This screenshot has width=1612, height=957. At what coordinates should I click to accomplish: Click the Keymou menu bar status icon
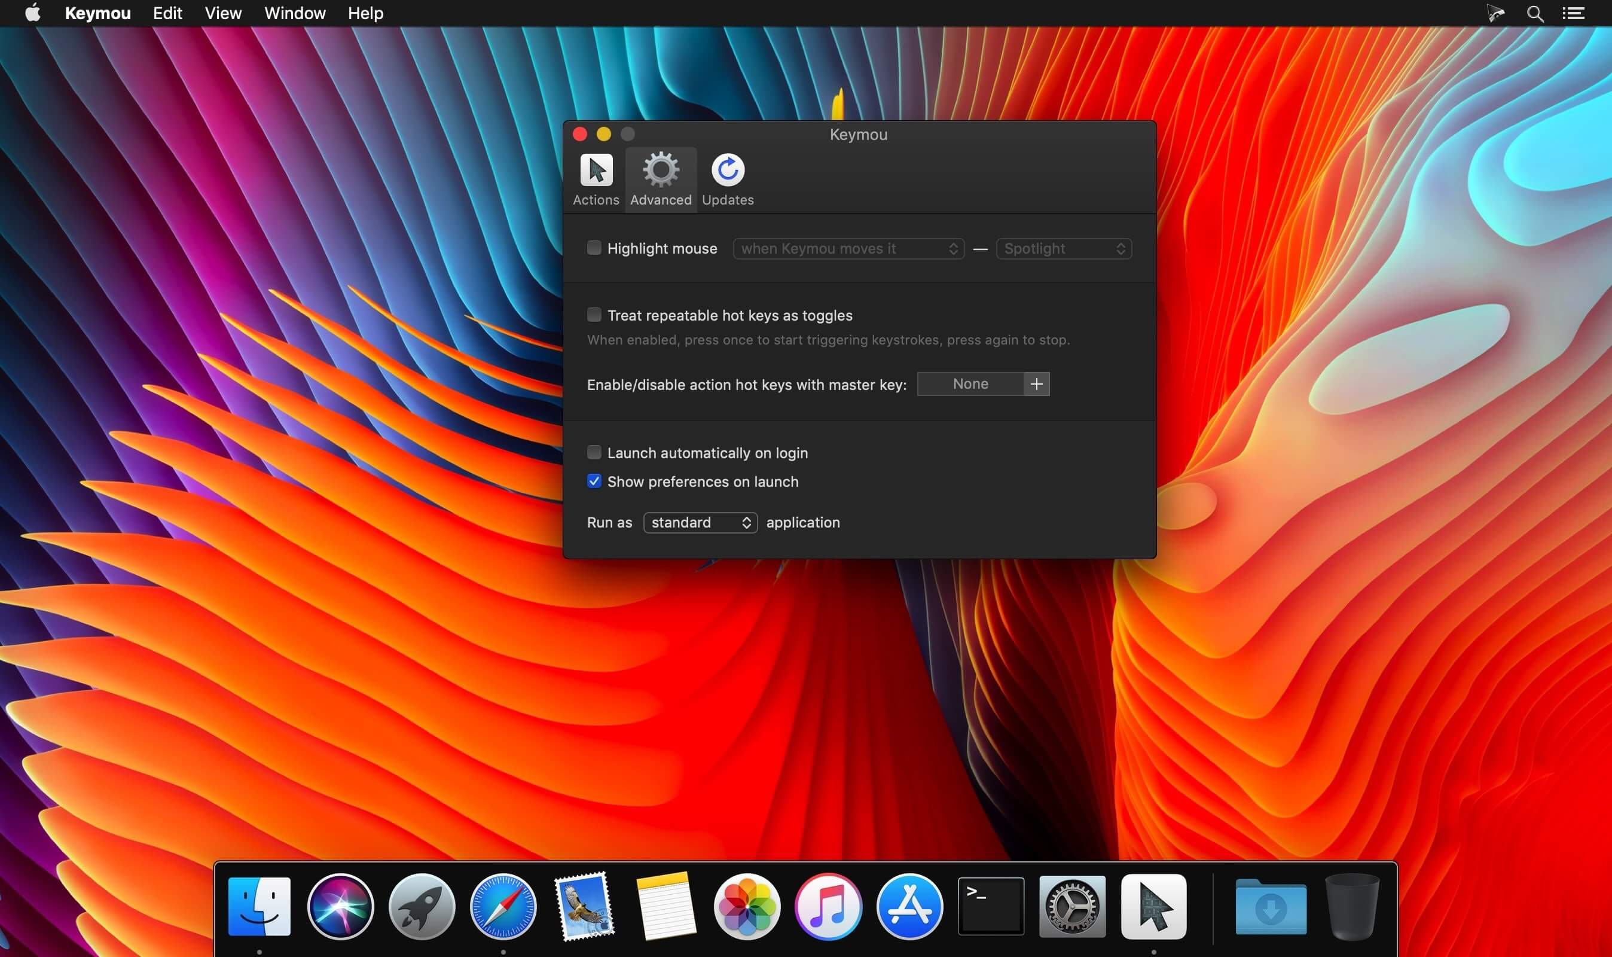(1495, 13)
